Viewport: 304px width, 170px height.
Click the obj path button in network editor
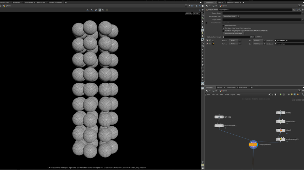click(215, 91)
